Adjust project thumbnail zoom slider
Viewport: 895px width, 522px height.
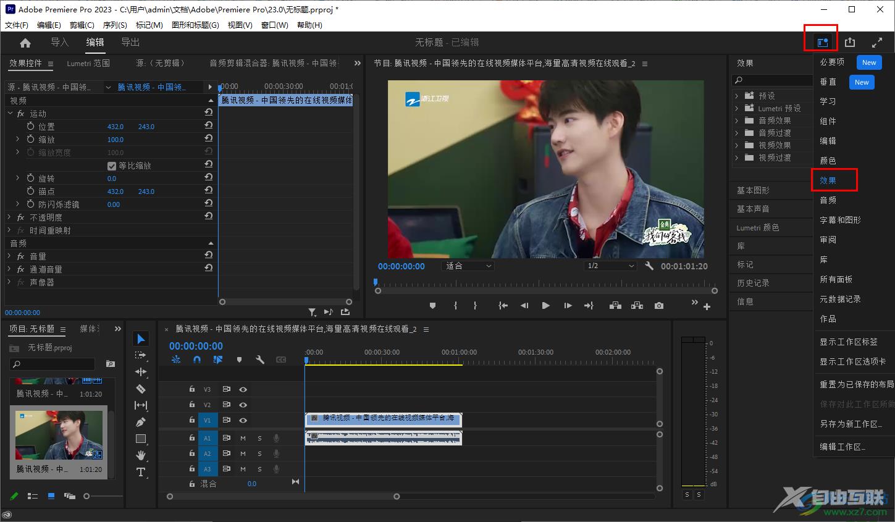point(86,496)
